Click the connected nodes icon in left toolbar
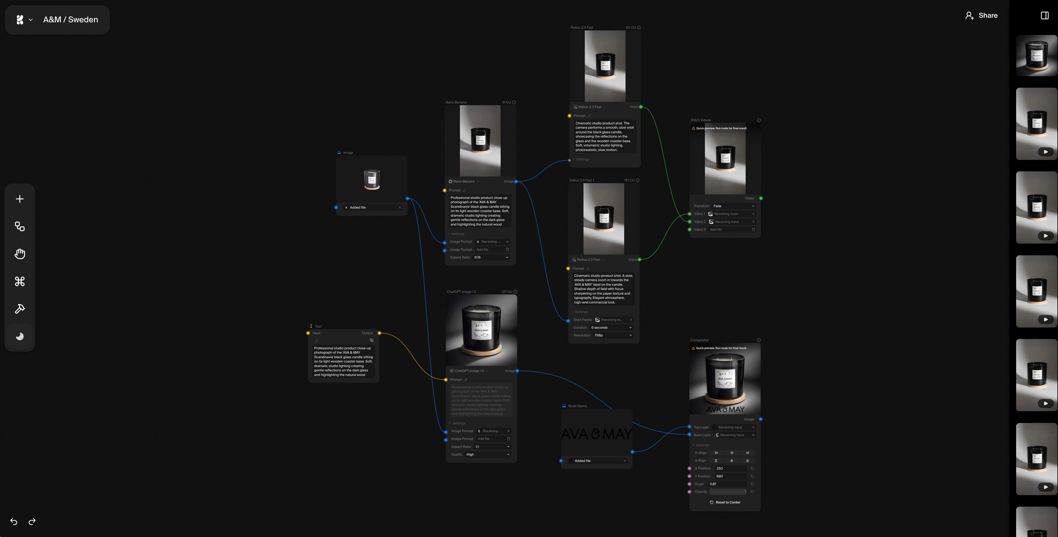Viewport: 1058px width, 537px height. (20, 227)
